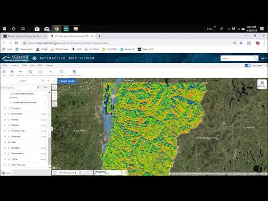Choose the zoom to box magnifier tool

click(x=30, y=72)
